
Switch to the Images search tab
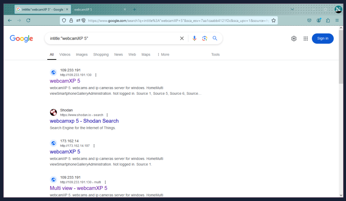pos(82,54)
